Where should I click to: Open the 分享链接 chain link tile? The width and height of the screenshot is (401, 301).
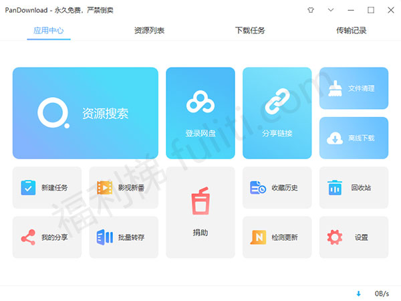[x=277, y=104]
